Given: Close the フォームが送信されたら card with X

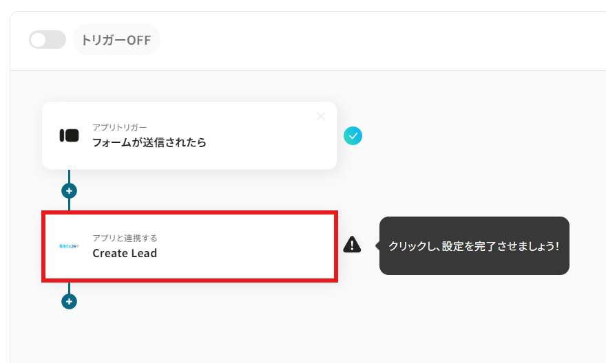Looking at the screenshot, I should click(x=320, y=116).
